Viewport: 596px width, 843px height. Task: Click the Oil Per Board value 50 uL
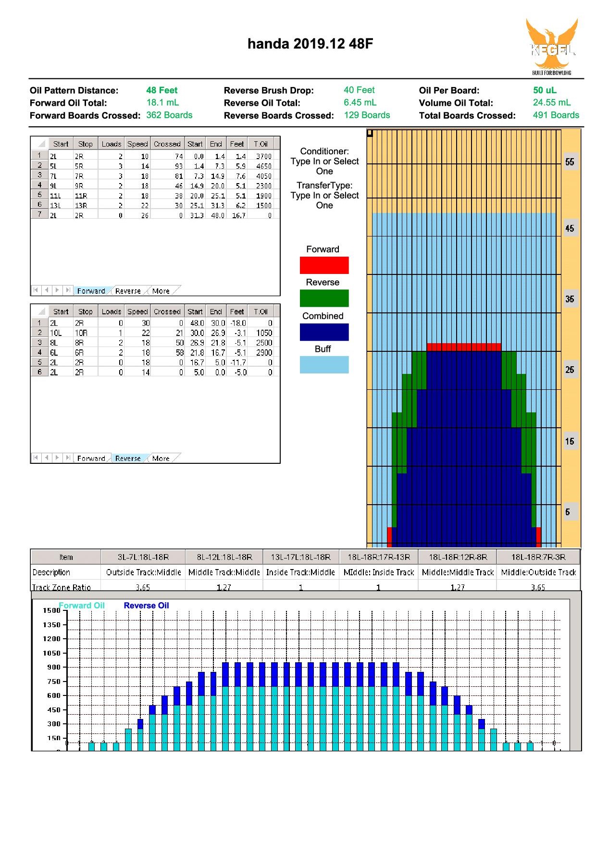545,90
